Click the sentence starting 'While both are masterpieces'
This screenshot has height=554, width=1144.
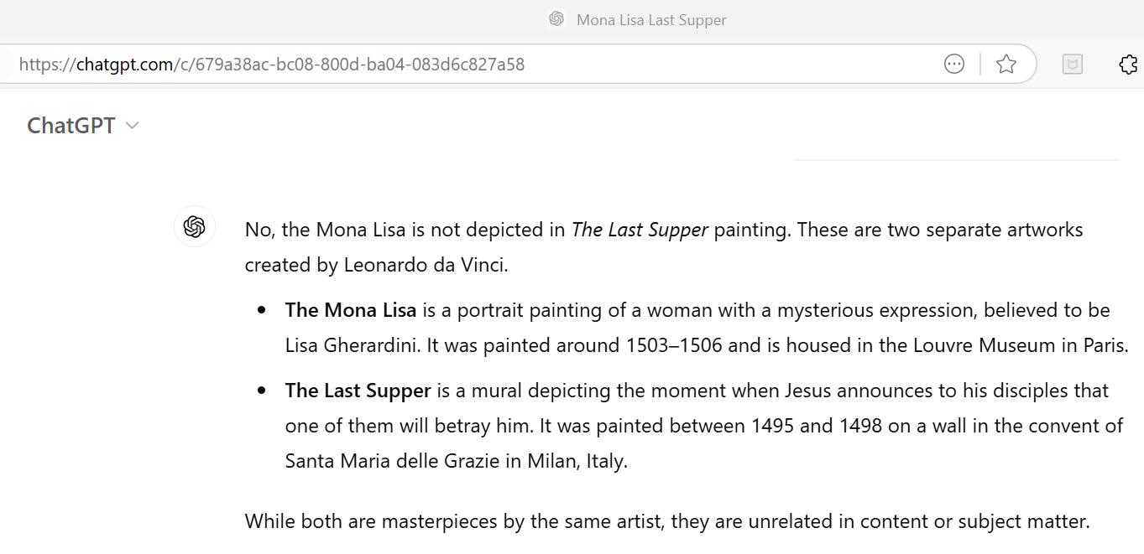coord(667,521)
